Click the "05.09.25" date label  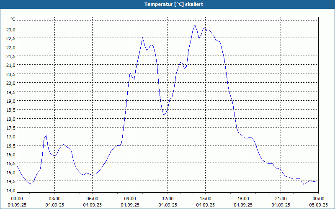(x=318, y=205)
